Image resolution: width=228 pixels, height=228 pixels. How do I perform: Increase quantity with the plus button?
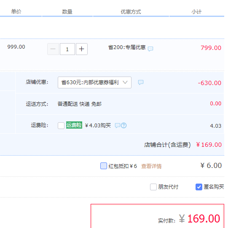pyautogui.click(x=82, y=49)
